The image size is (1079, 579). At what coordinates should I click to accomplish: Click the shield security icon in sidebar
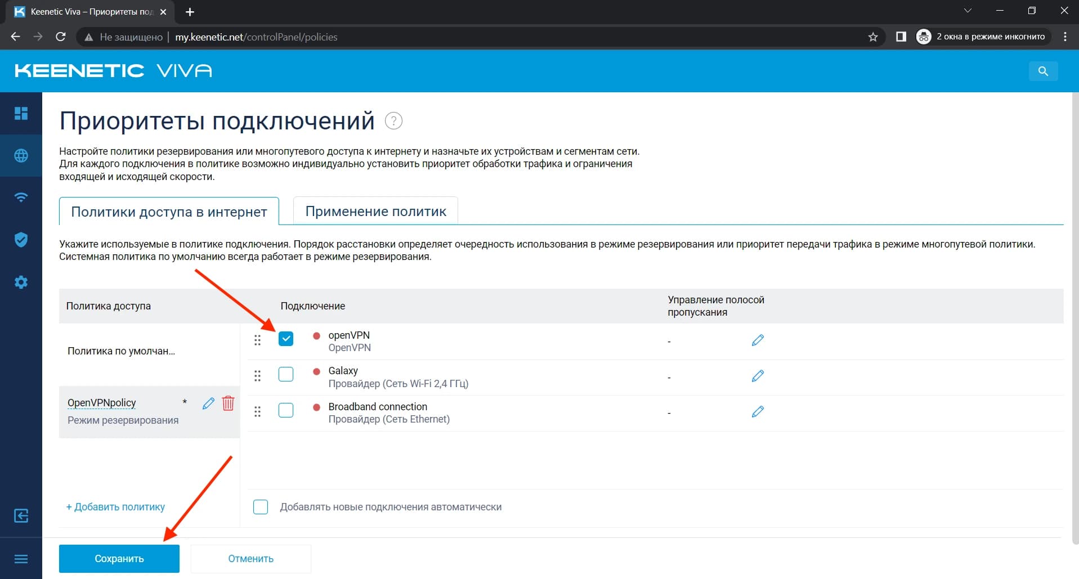(x=21, y=240)
